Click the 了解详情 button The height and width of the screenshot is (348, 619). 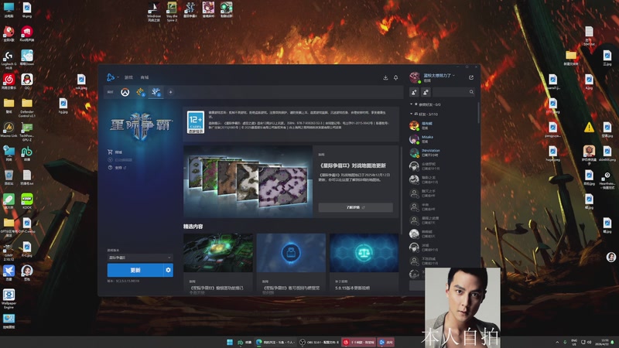355,207
